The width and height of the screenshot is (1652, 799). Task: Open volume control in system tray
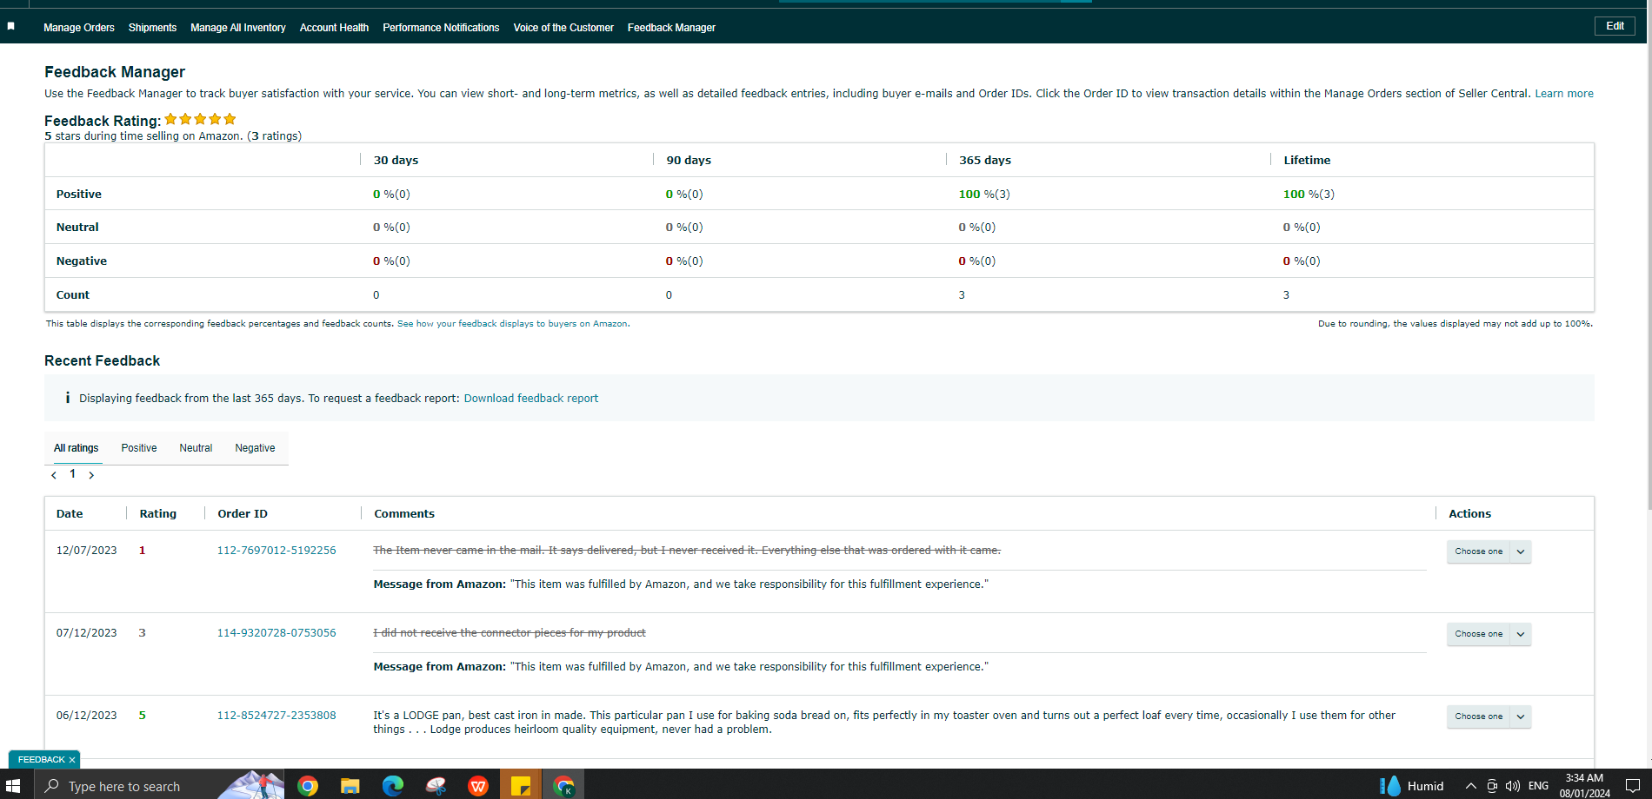1513,786
